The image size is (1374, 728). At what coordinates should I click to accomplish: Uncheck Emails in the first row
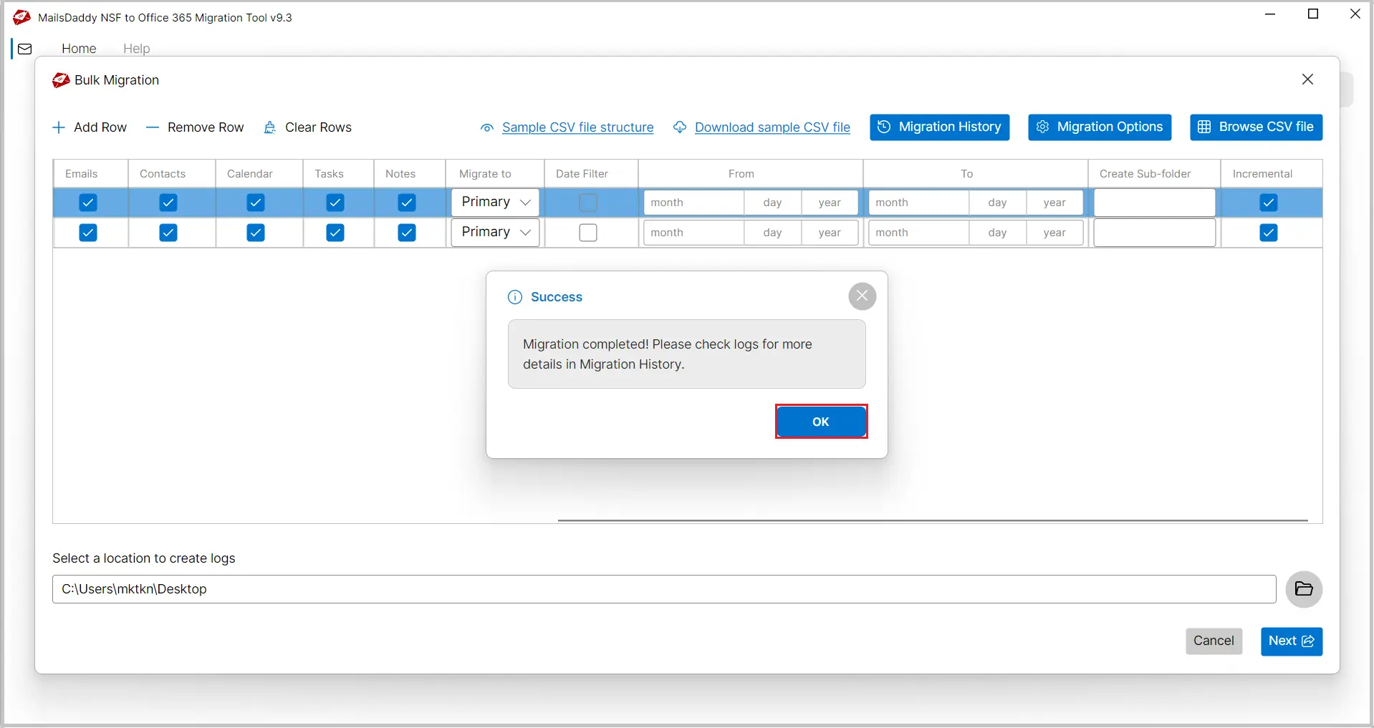pos(88,203)
